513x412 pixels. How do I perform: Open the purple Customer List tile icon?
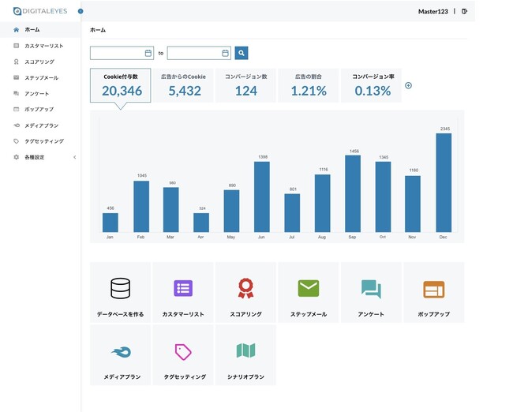click(183, 288)
